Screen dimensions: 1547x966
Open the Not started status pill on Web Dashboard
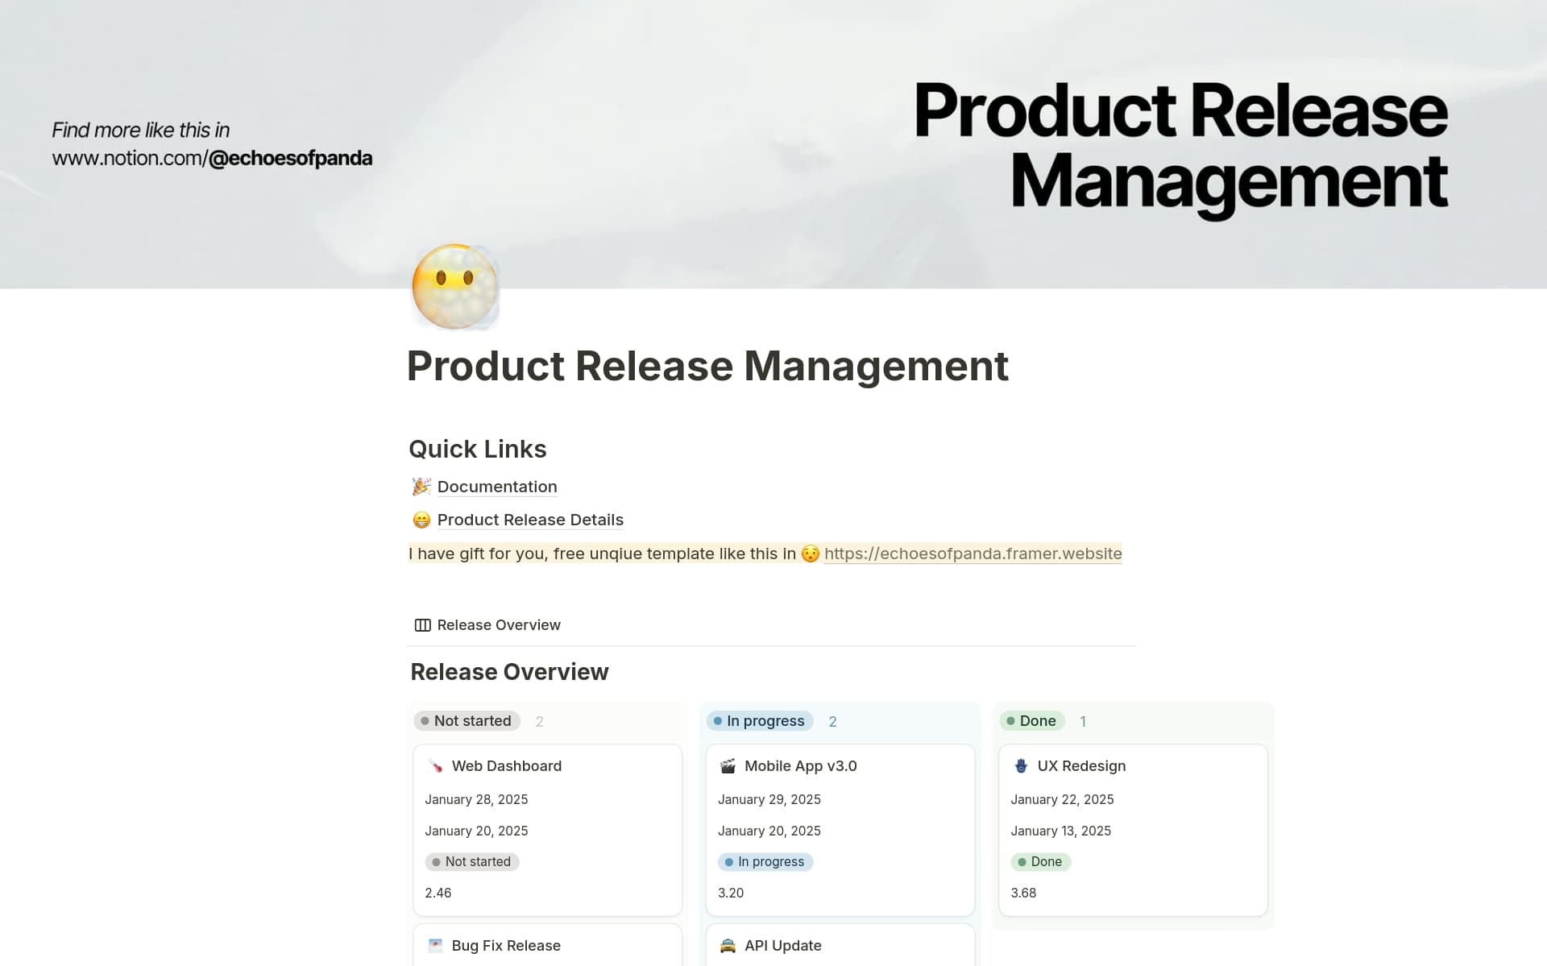pos(472,861)
